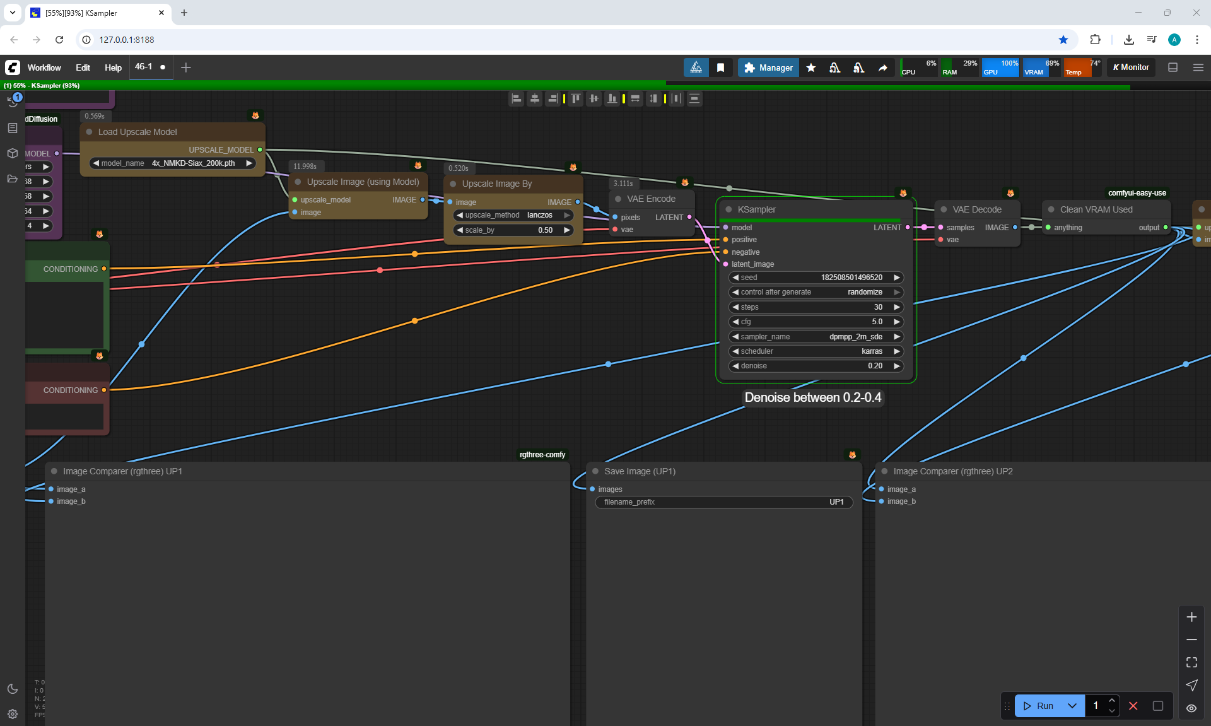The height and width of the screenshot is (726, 1211).
Task: Toggle dark theme moon icon
Action: (x=12, y=689)
